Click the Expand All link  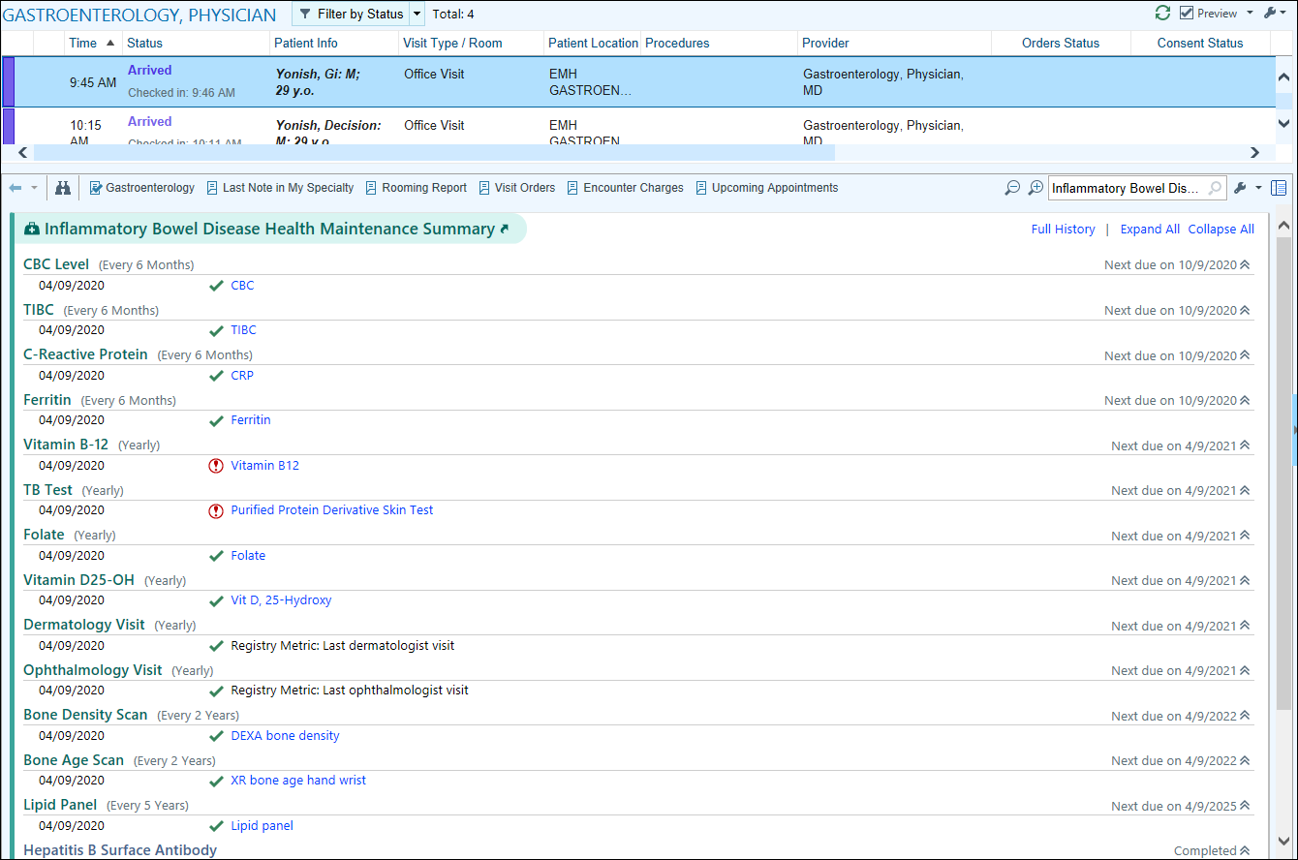click(1150, 230)
